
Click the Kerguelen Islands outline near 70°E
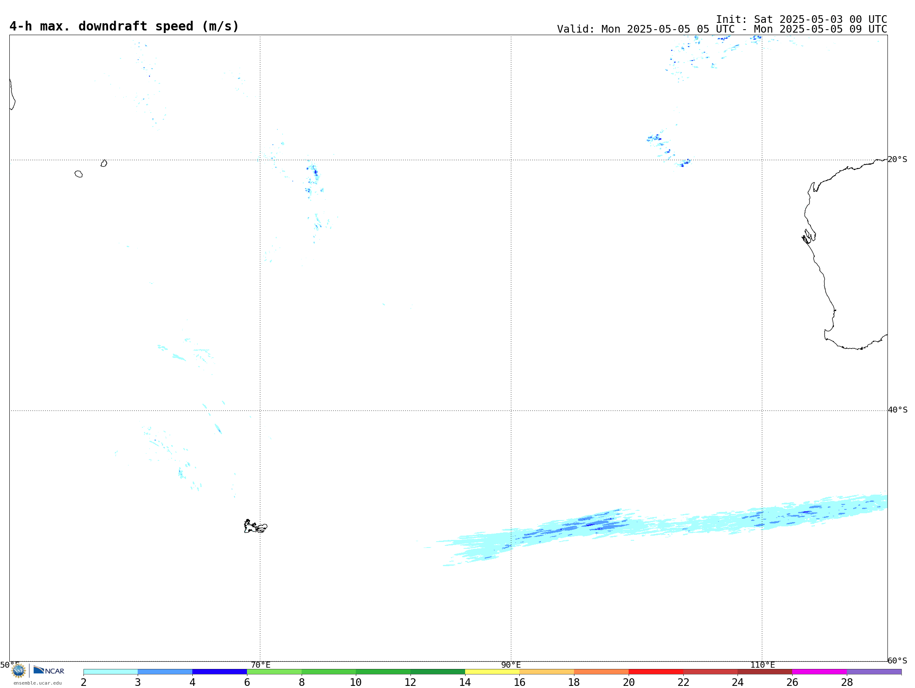click(x=255, y=526)
